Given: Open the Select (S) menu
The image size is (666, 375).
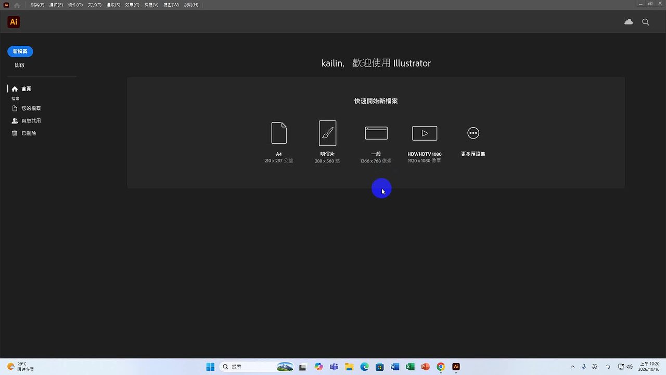Looking at the screenshot, I should pyautogui.click(x=113, y=5).
